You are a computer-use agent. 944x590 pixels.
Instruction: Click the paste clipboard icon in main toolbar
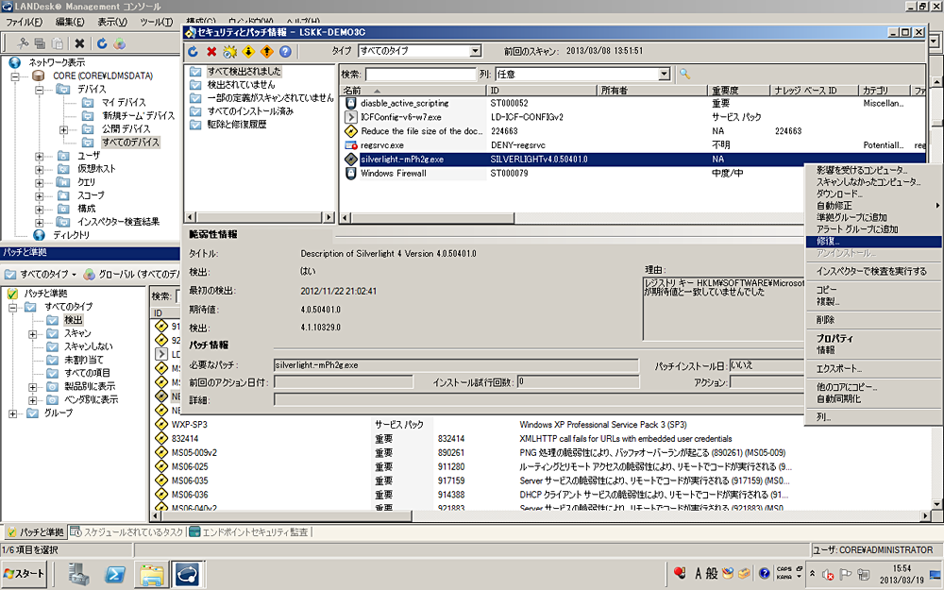click(x=58, y=43)
